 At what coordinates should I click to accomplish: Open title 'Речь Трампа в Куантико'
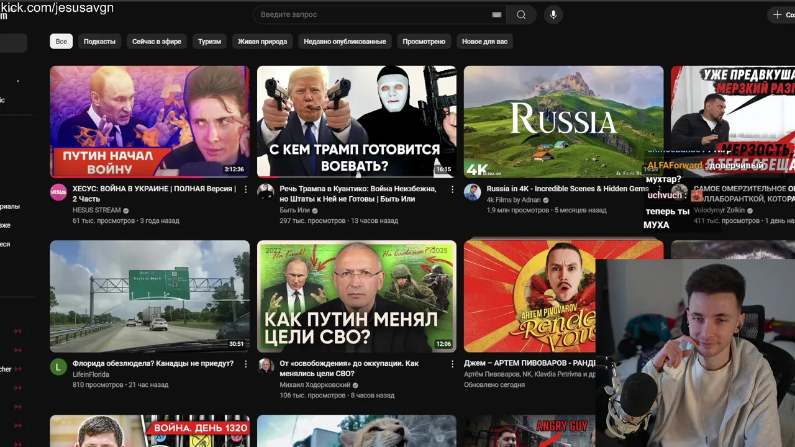tap(358, 194)
